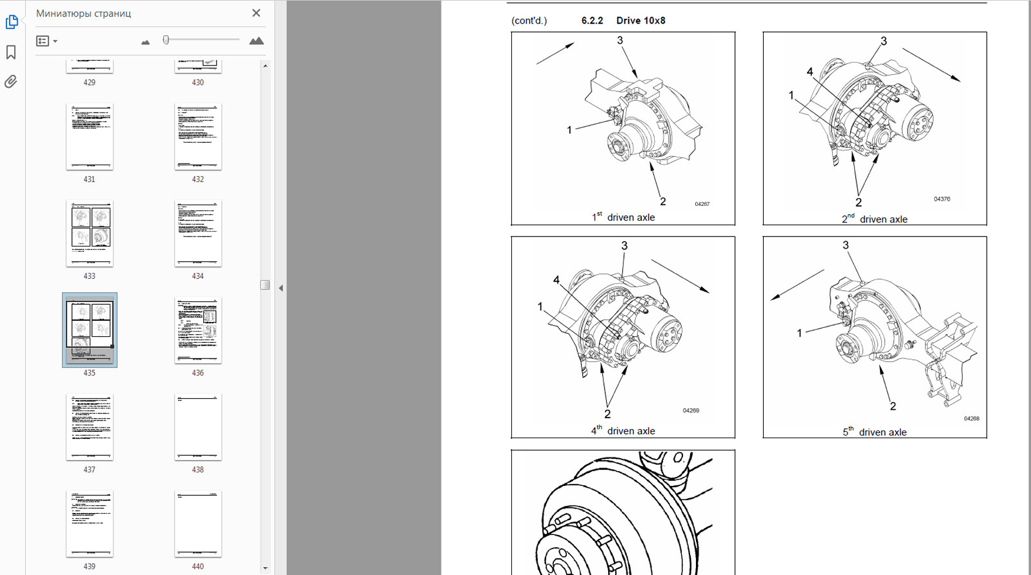Screen dimensions: 1031x575
Task: Close the page thumbnails panel
Action: 256,13
